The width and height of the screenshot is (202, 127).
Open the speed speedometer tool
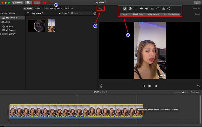tap(158, 8)
